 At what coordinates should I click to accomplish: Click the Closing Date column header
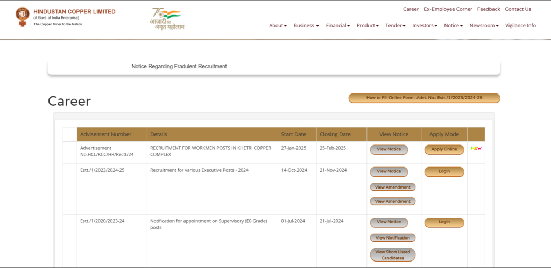[x=342, y=134]
